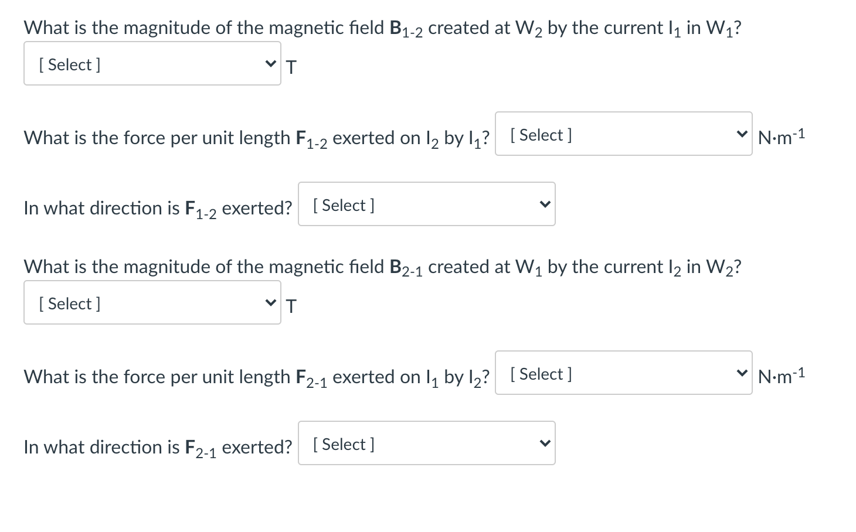Open the B2-1 magnitude Select dropdown
Image resolution: width=856 pixels, height=532 pixels.
click(152, 302)
